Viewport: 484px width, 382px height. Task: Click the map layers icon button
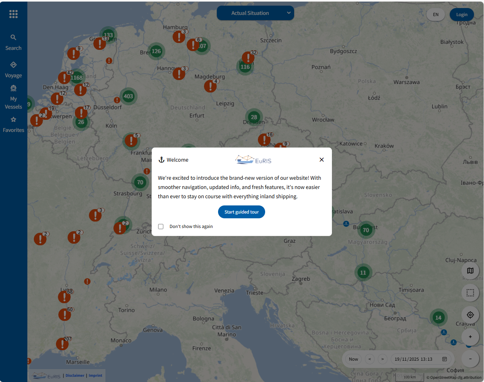click(470, 271)
